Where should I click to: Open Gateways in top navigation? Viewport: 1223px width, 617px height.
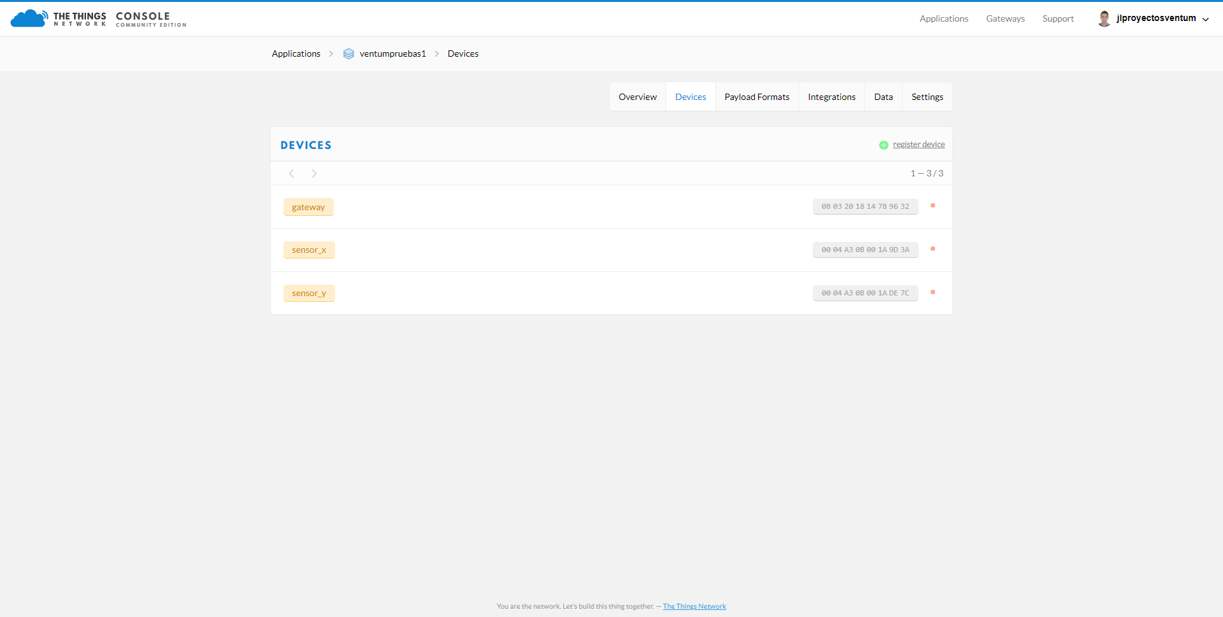[1005, 18]
